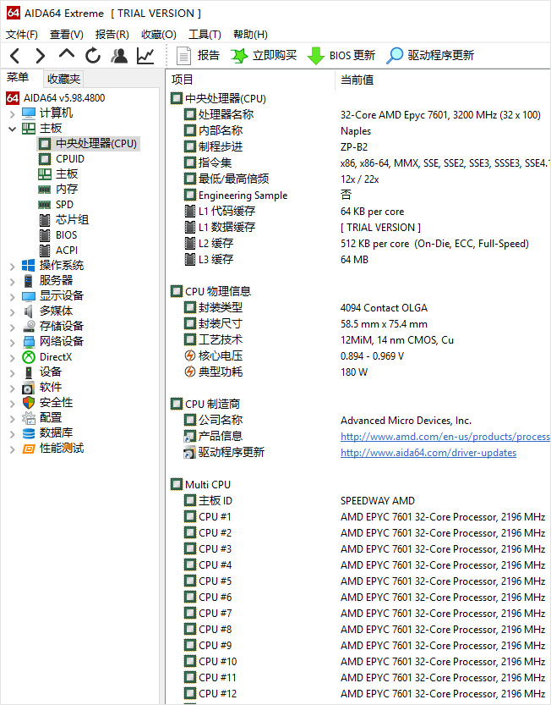Refresh the view with the refresh icon
This screenshot has height=705, width=551.
coord(93,56)
